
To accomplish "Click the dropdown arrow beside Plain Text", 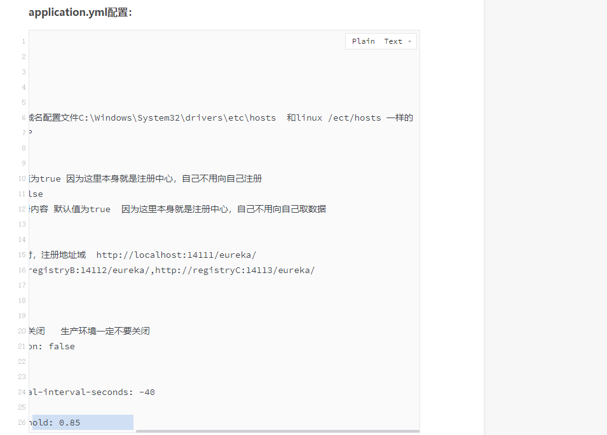I will 411,41.
